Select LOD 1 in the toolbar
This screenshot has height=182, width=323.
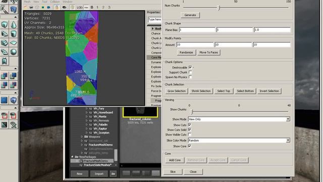[97, 7]
